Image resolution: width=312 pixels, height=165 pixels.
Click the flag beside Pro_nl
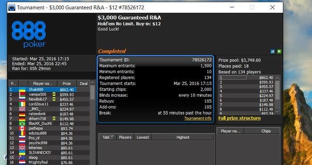pyautogui.click(x=22, y=138)
